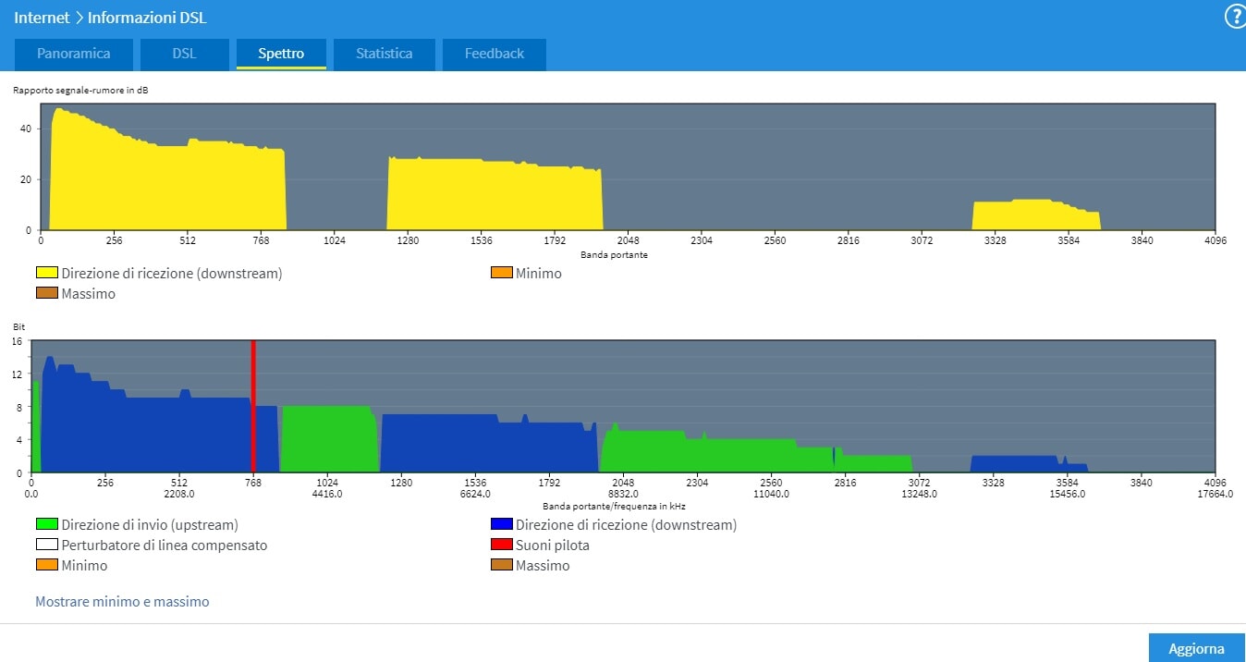Click brown Massimo swatch under SNR chart

tap(46, 294)
